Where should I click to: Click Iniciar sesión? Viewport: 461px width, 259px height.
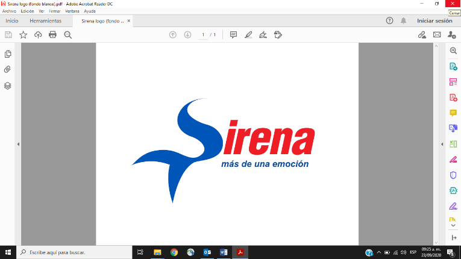434,20
